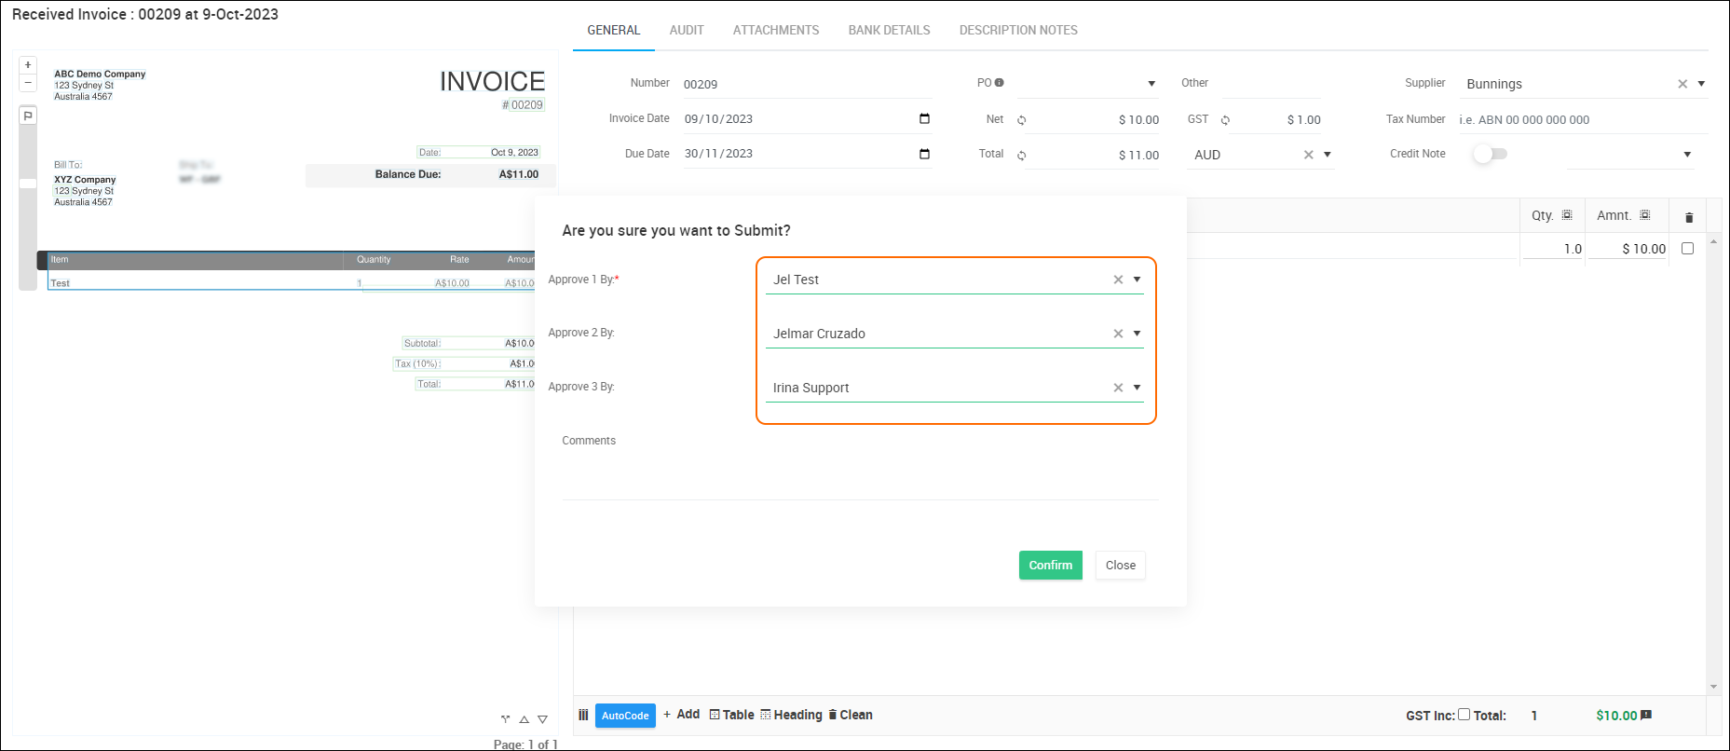Add a new line with + Add

tap(681, 715)
